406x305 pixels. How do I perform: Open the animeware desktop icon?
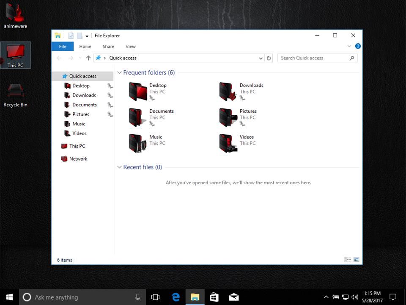pos(15,15)
